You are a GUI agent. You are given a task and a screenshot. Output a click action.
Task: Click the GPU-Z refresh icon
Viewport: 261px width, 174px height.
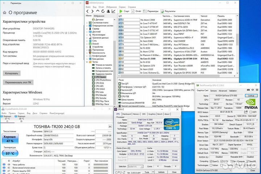253,90
